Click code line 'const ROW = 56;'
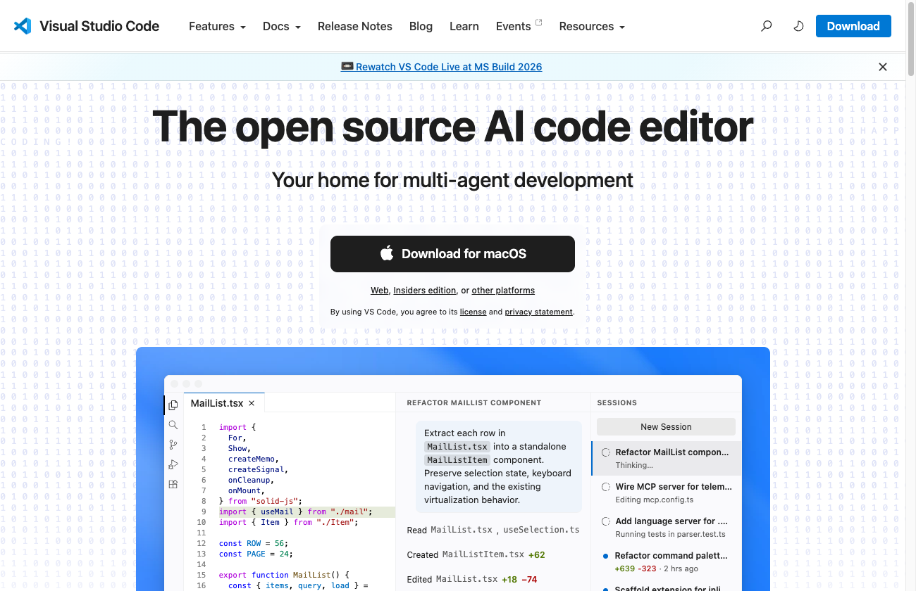This screenshot has height=591, width=916. 254,543
